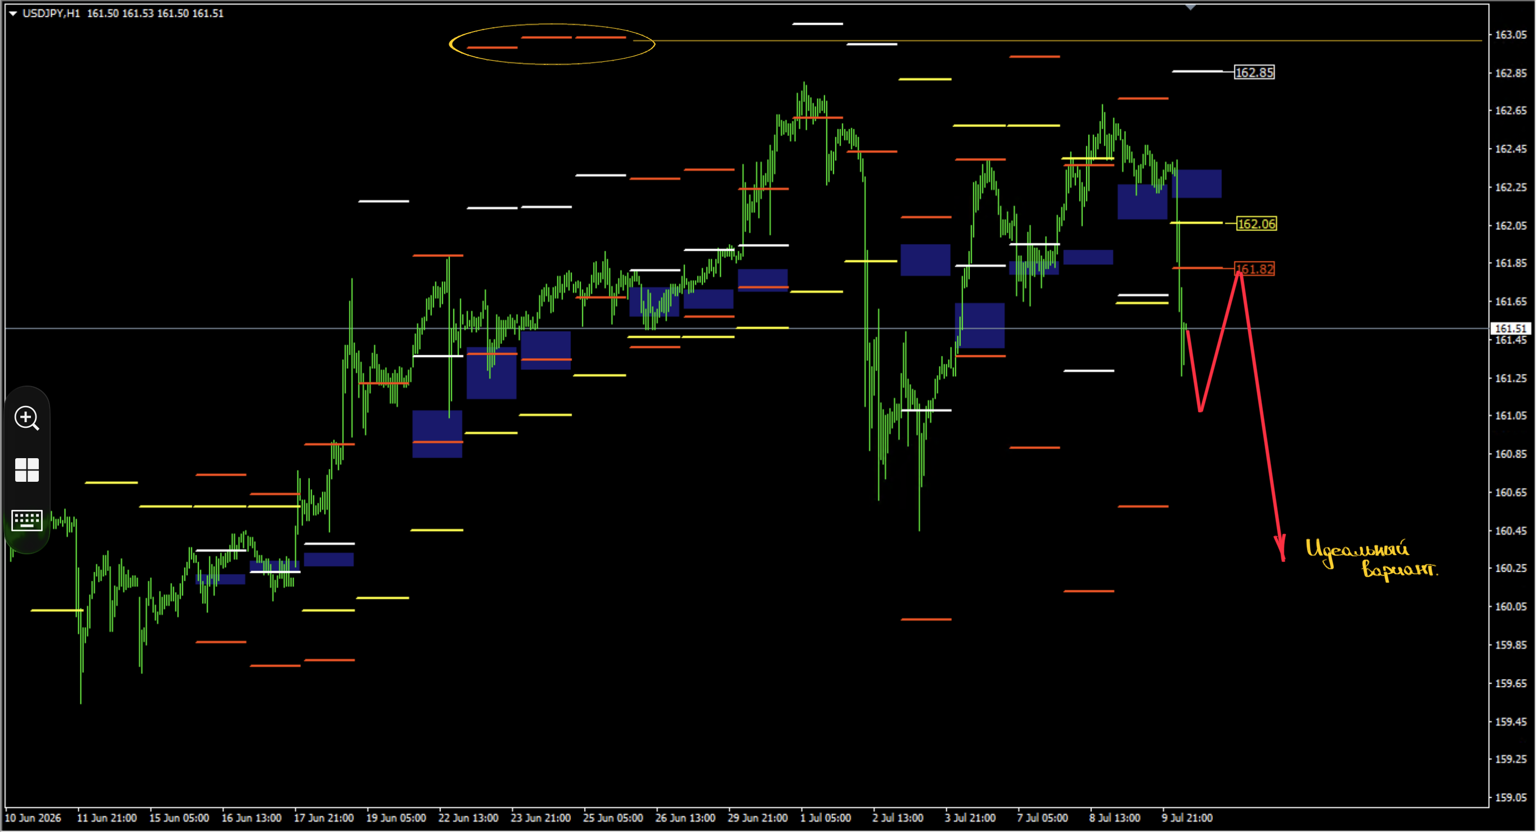Click the 163.05 price scale label
This screenshot has width=1537, height=832.
(1511, 35)
